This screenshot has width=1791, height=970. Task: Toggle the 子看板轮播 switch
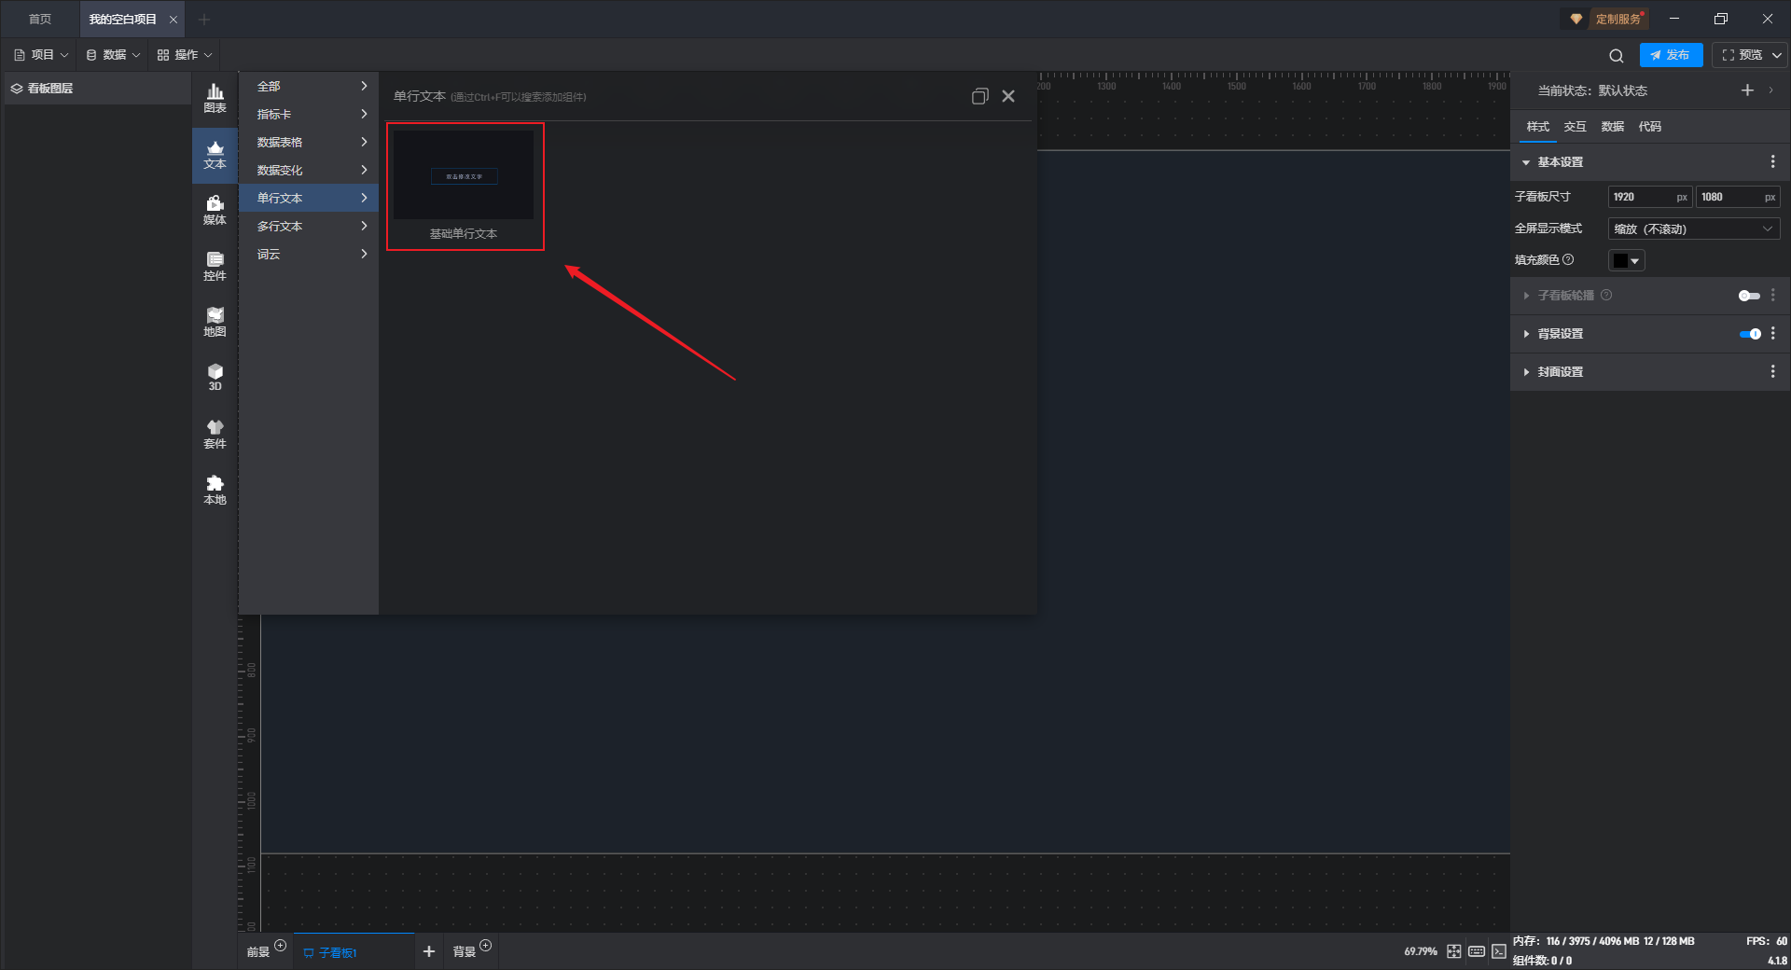tap(1748, 296)
